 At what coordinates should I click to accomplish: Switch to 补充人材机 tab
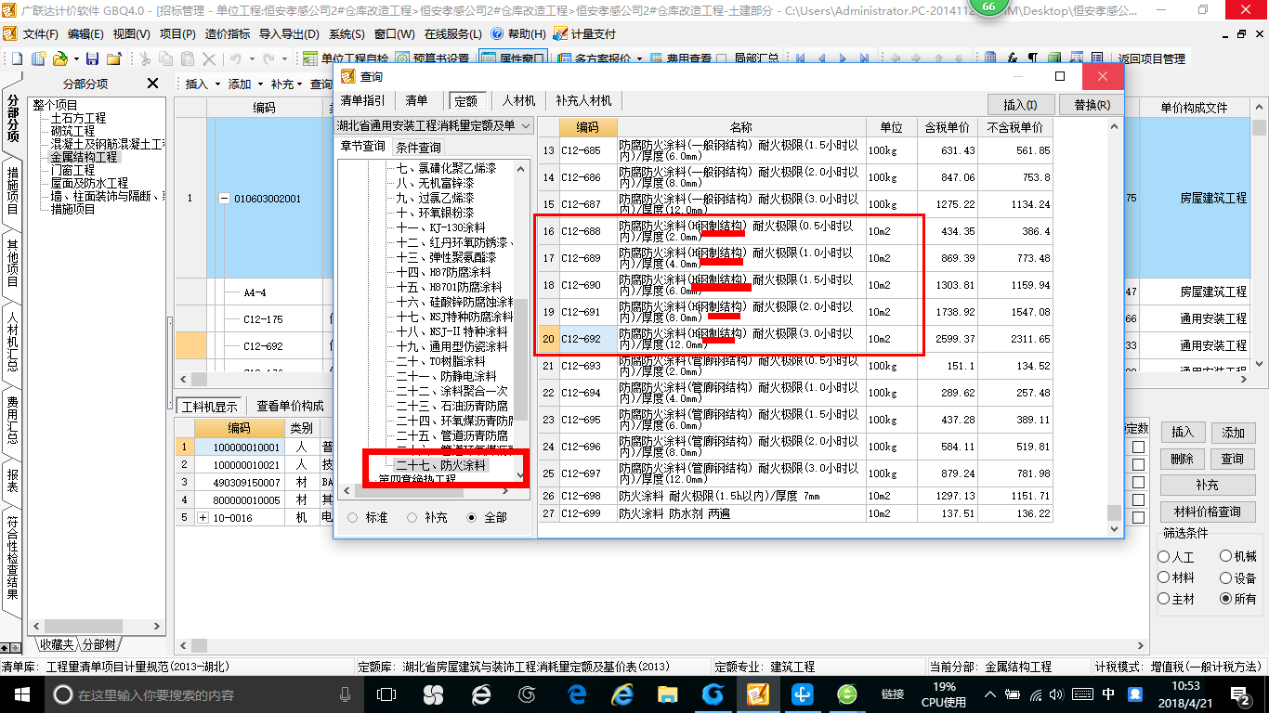tap(583, 100)
